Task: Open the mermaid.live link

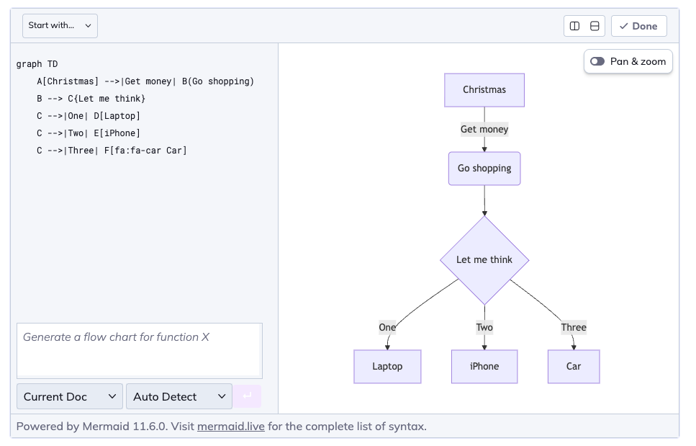Action: point(230,427)
